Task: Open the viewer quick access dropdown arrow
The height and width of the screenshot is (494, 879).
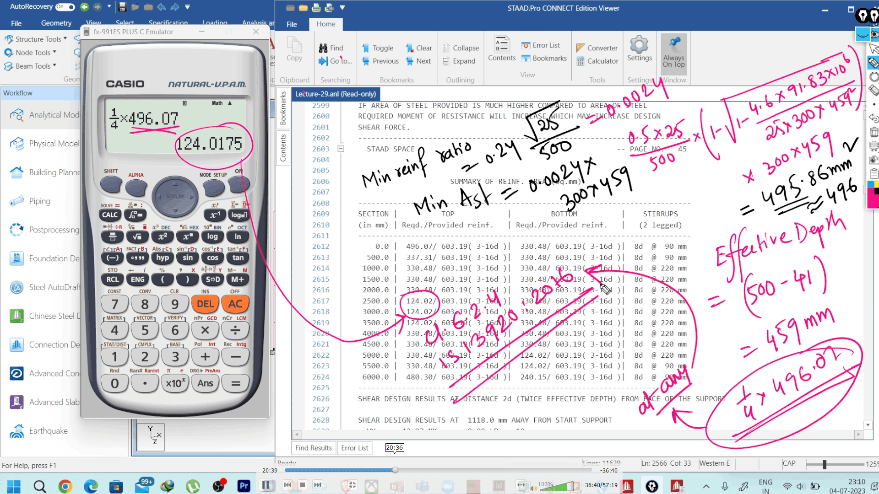Action: tap(342, 8)
